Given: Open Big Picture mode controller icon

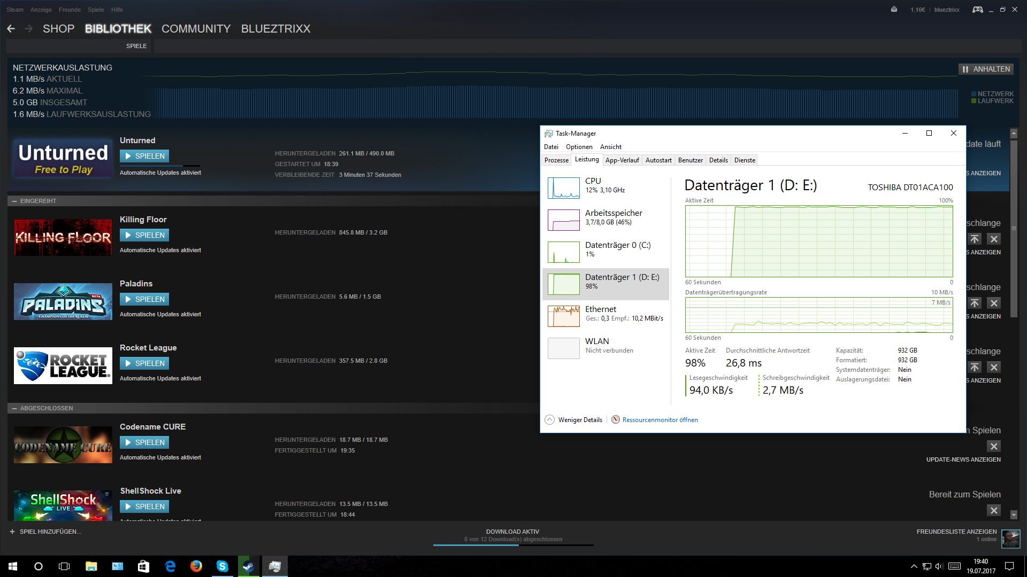Looking at the screenshot, I should [977, 10].
